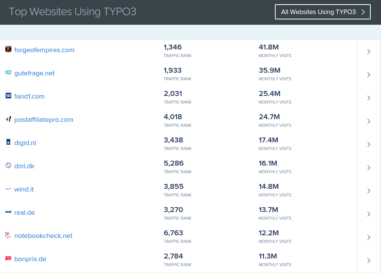Expand the 1and1.com row chevron

point(368,98)
